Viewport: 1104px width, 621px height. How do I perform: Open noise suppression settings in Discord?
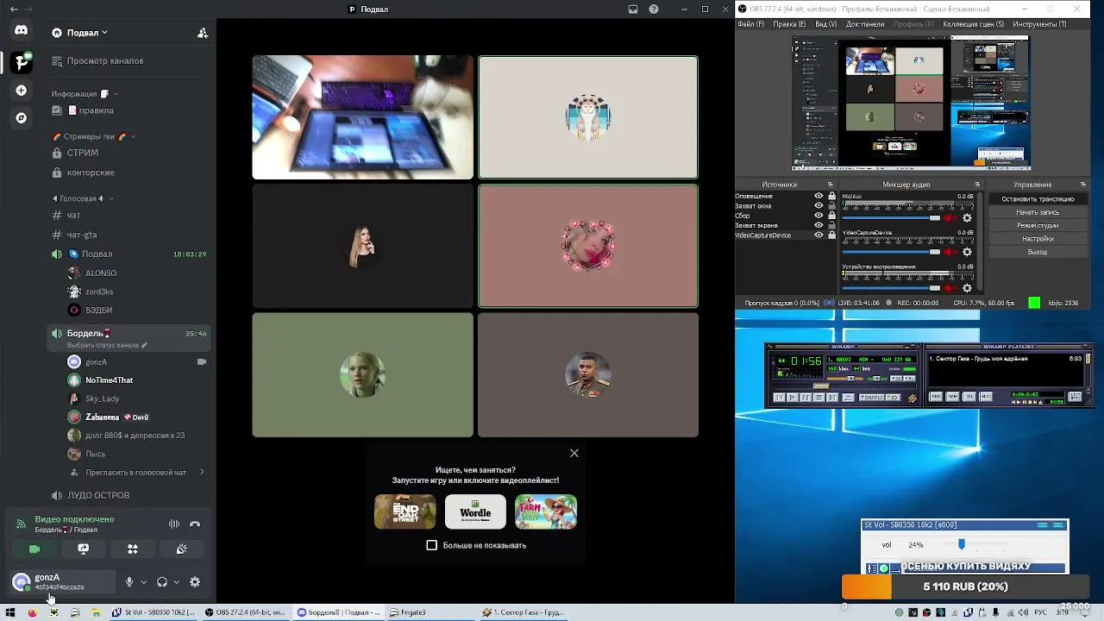coord(174,524)
